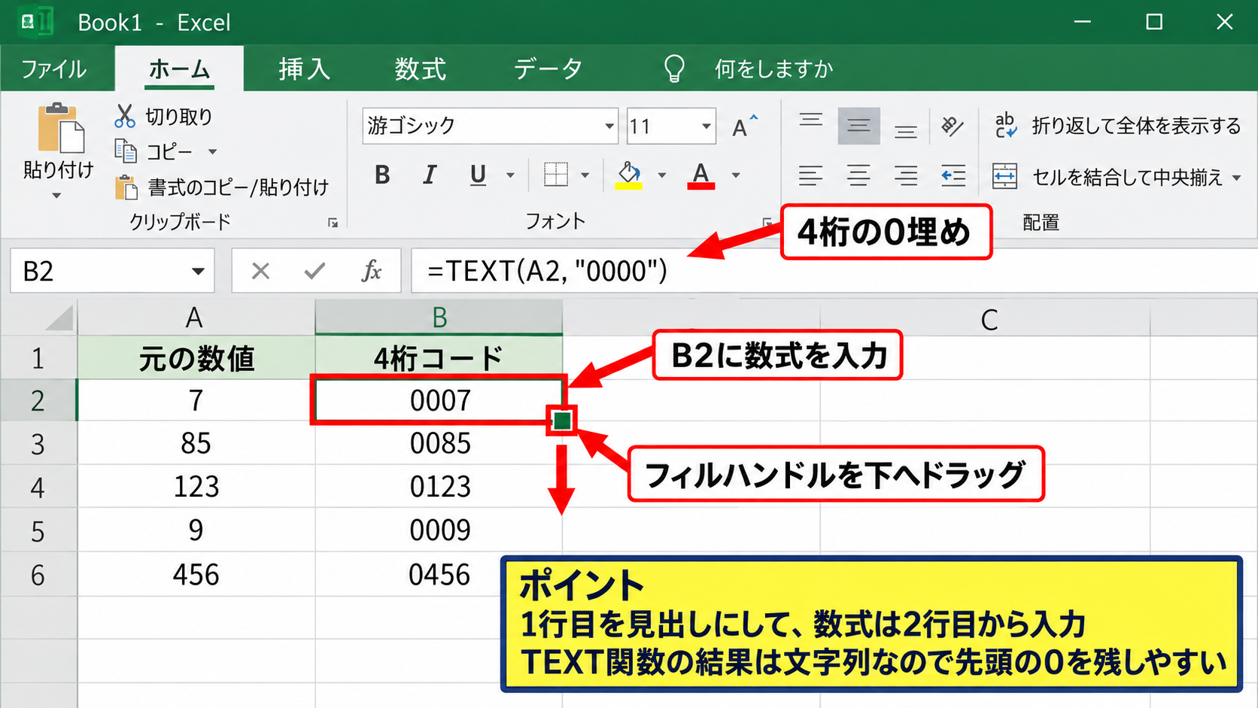The height and width of the screenshot is (708, 1258).
Task: Apply the yellow fill color bucket
Action: coord(629,175)
